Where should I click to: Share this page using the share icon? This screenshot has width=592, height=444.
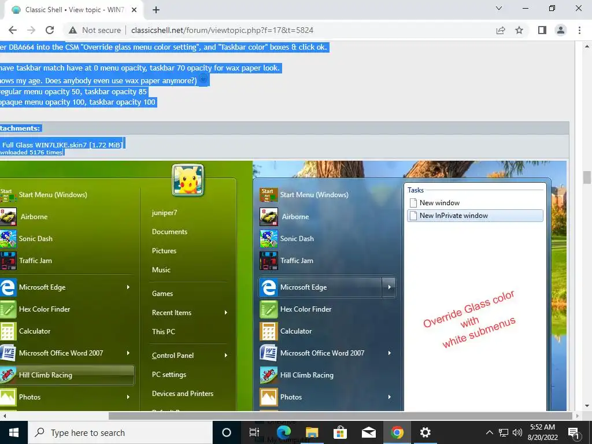tap(501, 30)
